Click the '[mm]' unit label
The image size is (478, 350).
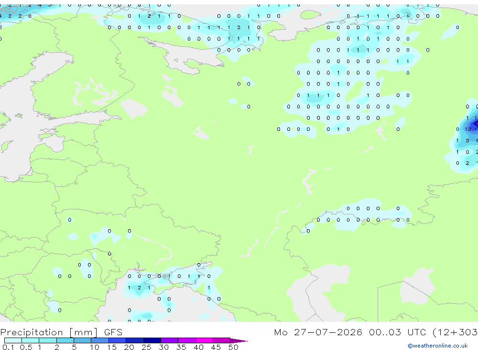click(83, 332)
